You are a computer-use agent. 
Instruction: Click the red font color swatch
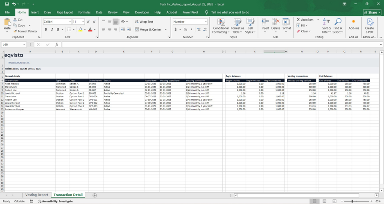[x=90, y=29]
